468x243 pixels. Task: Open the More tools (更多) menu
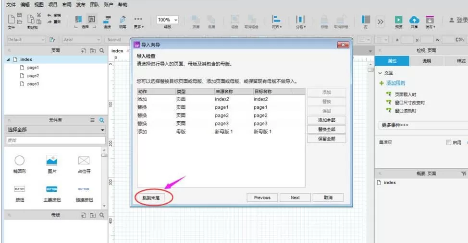coord(138,22)
